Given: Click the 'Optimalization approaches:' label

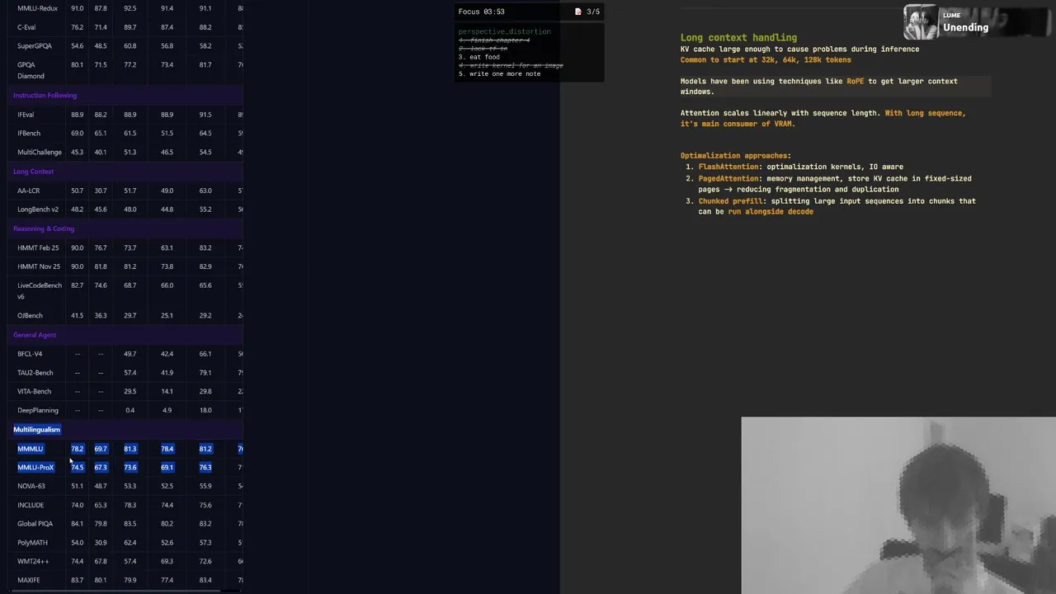Looking at the screenshot, I should click(735, 155).
